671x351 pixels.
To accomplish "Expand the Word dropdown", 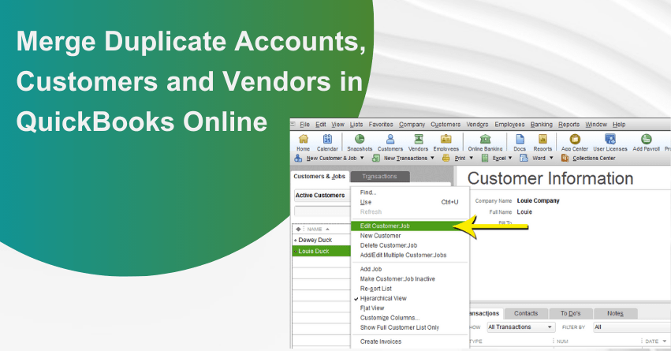I will pos(551,158).
